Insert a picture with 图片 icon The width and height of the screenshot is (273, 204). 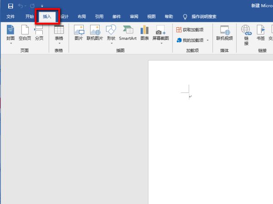point(79,33)
